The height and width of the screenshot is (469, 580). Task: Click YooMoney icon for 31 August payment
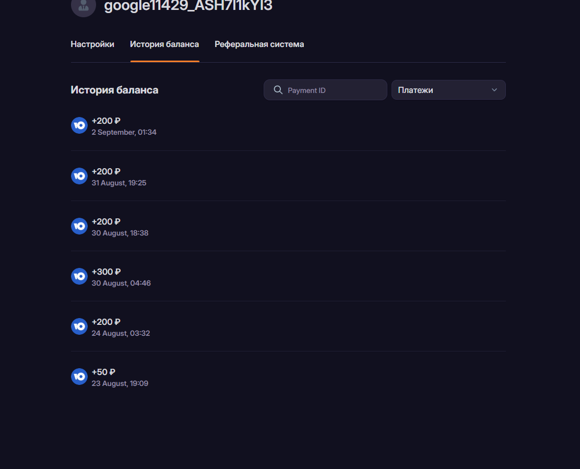(x=79, y=176)
